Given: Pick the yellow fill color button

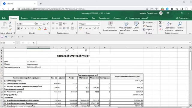Looking at the screenshot, I should [x=40, y=28].
